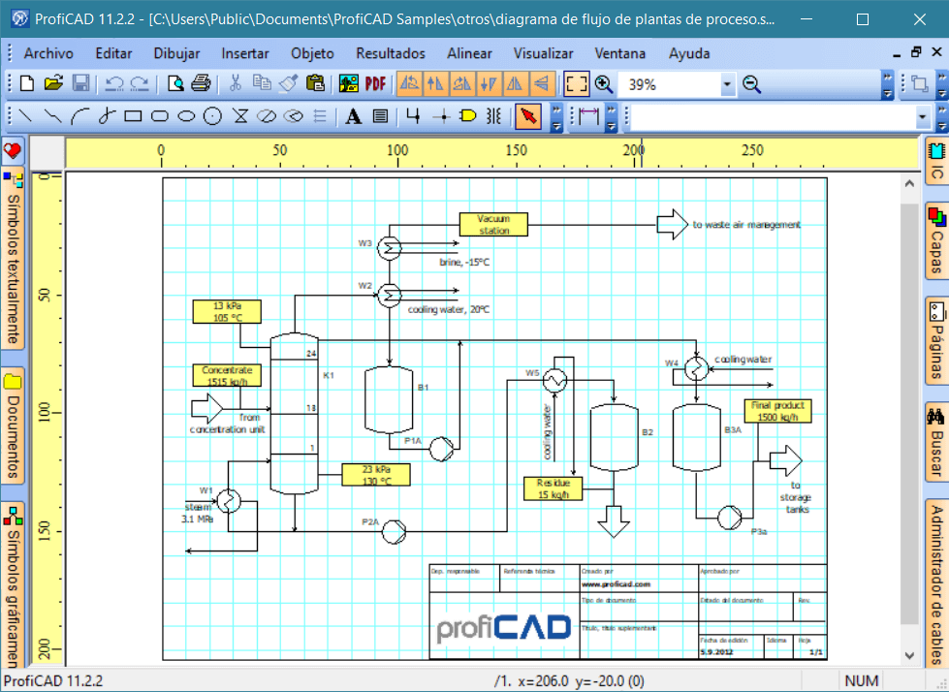The image size is (949, 692).
Task: Open the Objeto menu
Action: coord(312,53)
